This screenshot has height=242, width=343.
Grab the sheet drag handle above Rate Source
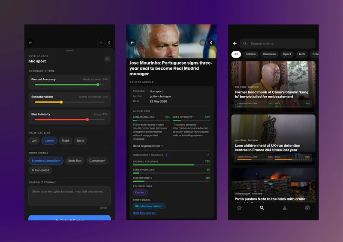click(69, 51)
